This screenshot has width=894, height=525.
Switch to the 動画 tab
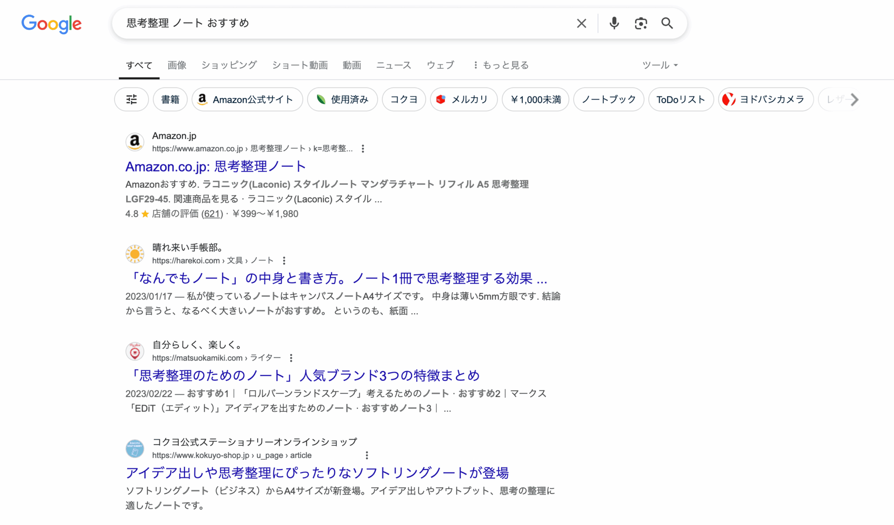[352, 65]
